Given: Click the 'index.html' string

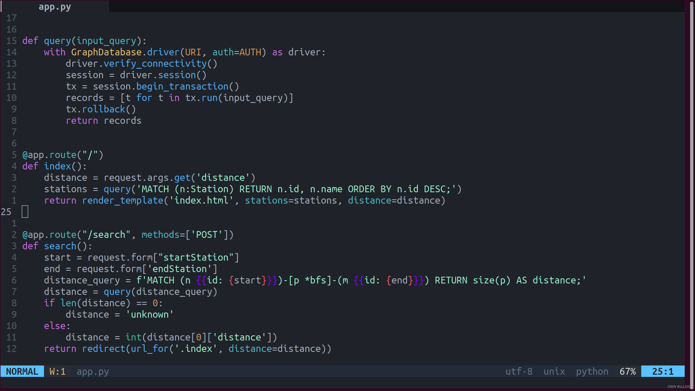Looking at the screenshot, I should coord(201,200).
